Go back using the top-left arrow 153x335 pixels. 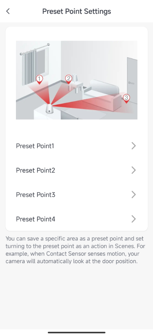click(8, 11)
